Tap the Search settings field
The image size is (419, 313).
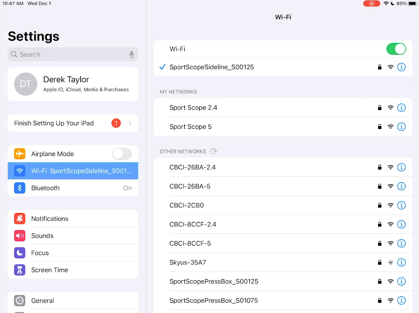tap(73, 54)
